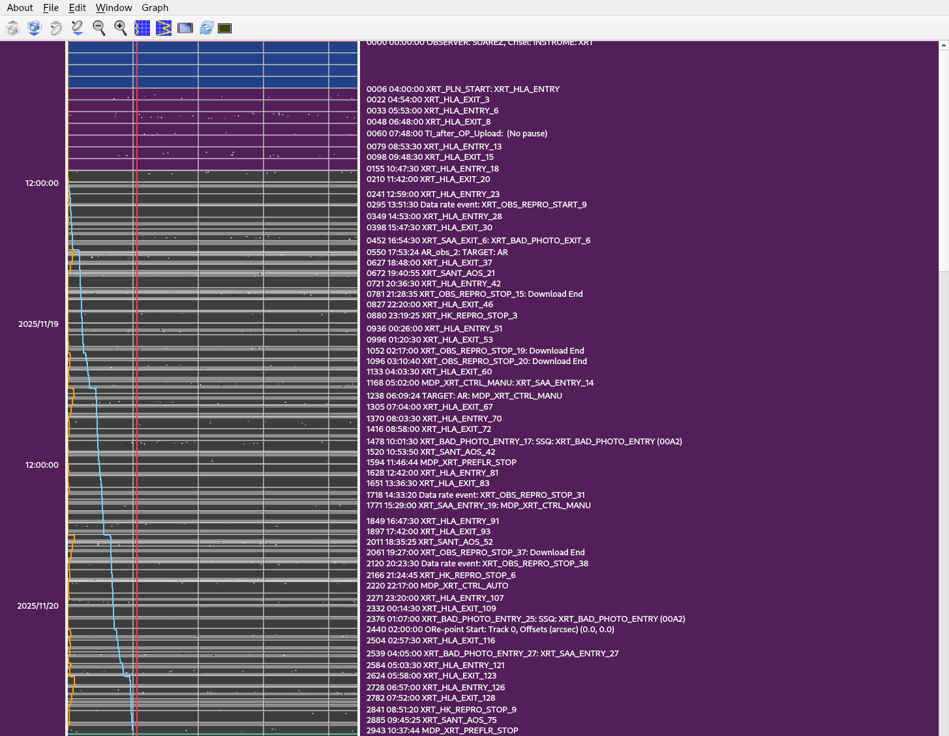
Task: Click the gray satellite dish up-arrow icon
Action: point(56,28)
